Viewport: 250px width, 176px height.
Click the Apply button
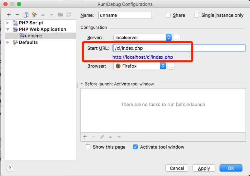204,168
